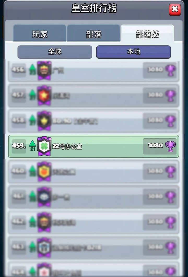Open clan 22号办公室 entry
This screenshot has height=277, width=188.
pos(94,146)
